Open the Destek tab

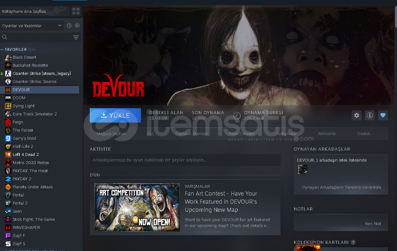tap(364, 133)
